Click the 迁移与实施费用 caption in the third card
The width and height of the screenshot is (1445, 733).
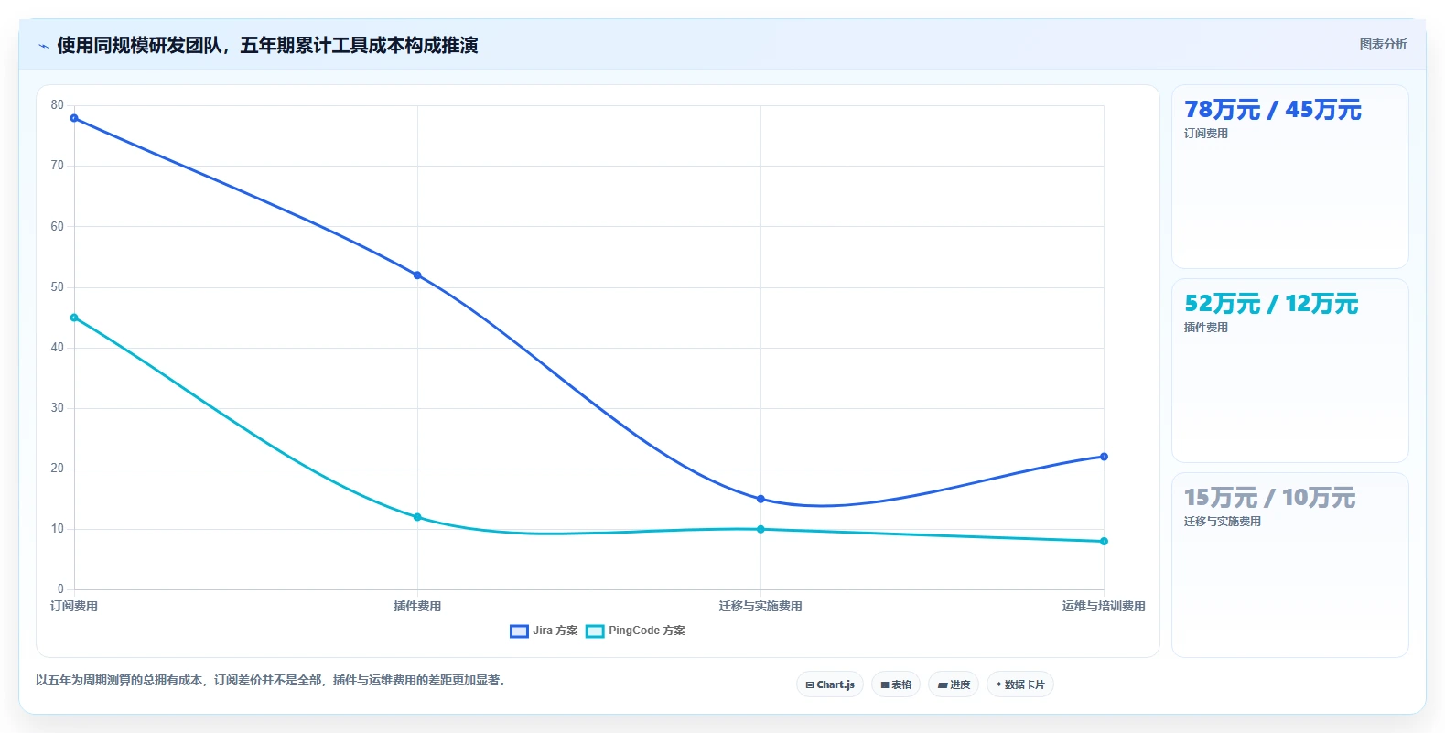click(1223, 522)
